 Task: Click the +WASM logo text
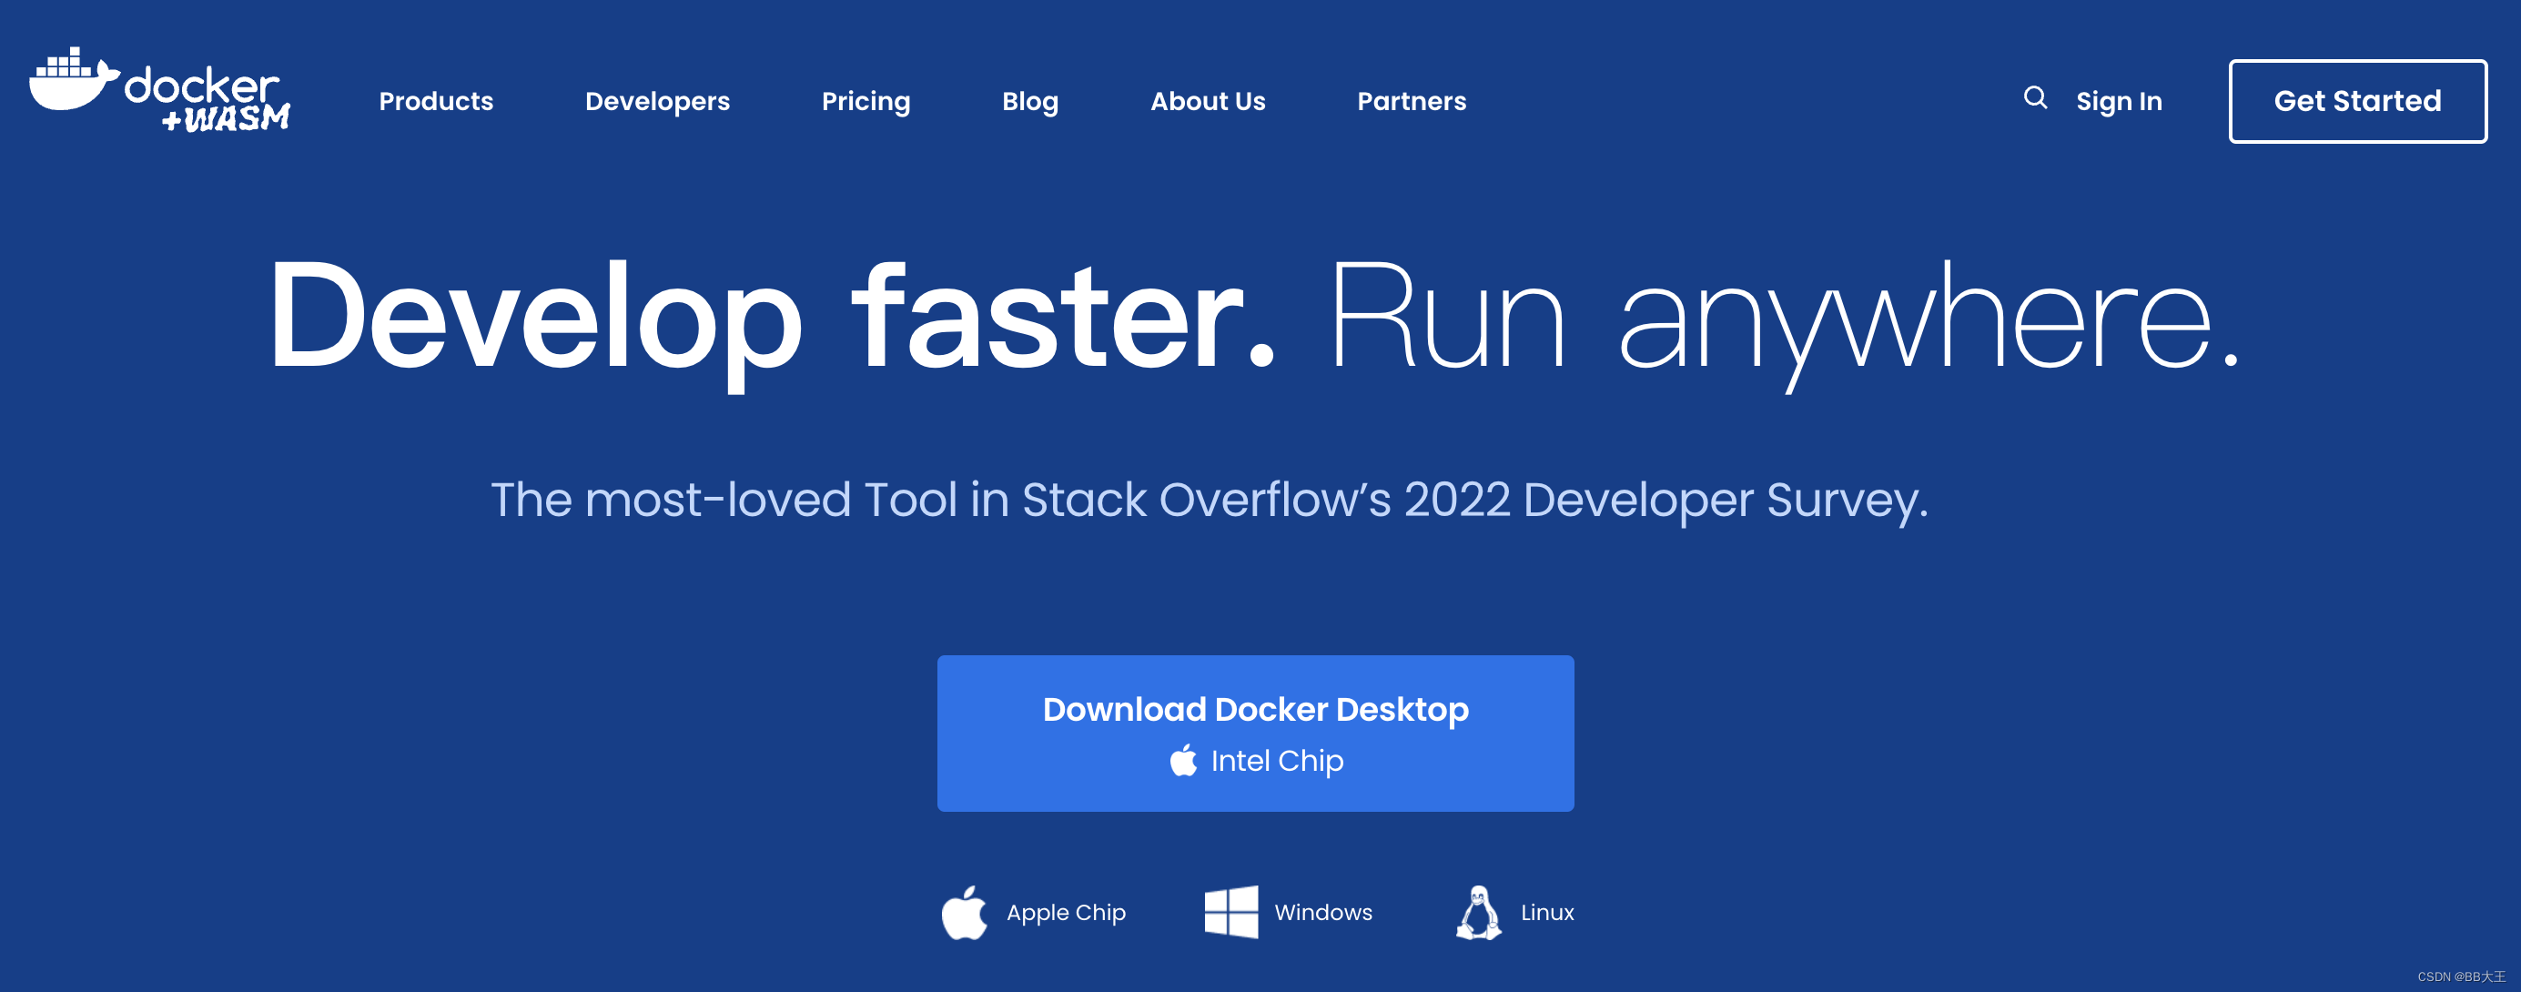(x=227, y=119)
